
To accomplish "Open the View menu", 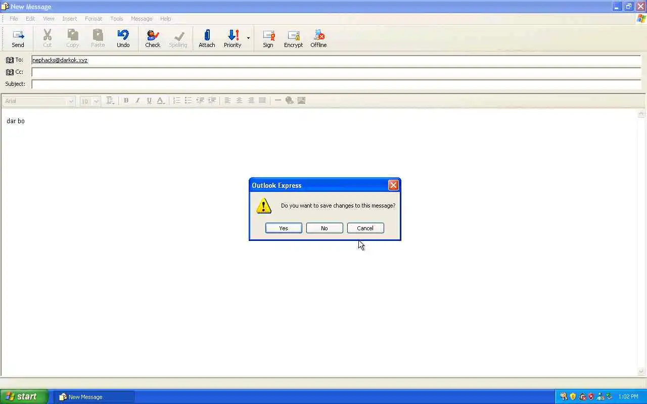I will pos(49,19).
